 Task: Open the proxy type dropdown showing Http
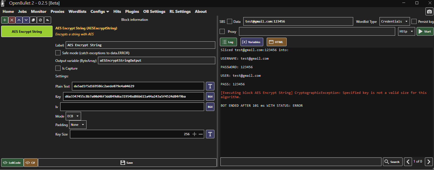coord(407,31)
